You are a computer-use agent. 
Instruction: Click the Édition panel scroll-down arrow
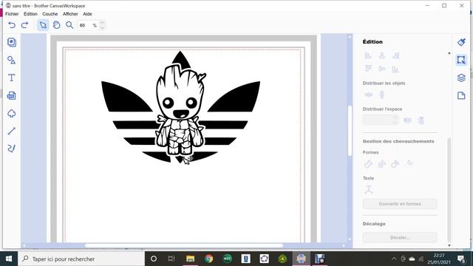[449, 245]
